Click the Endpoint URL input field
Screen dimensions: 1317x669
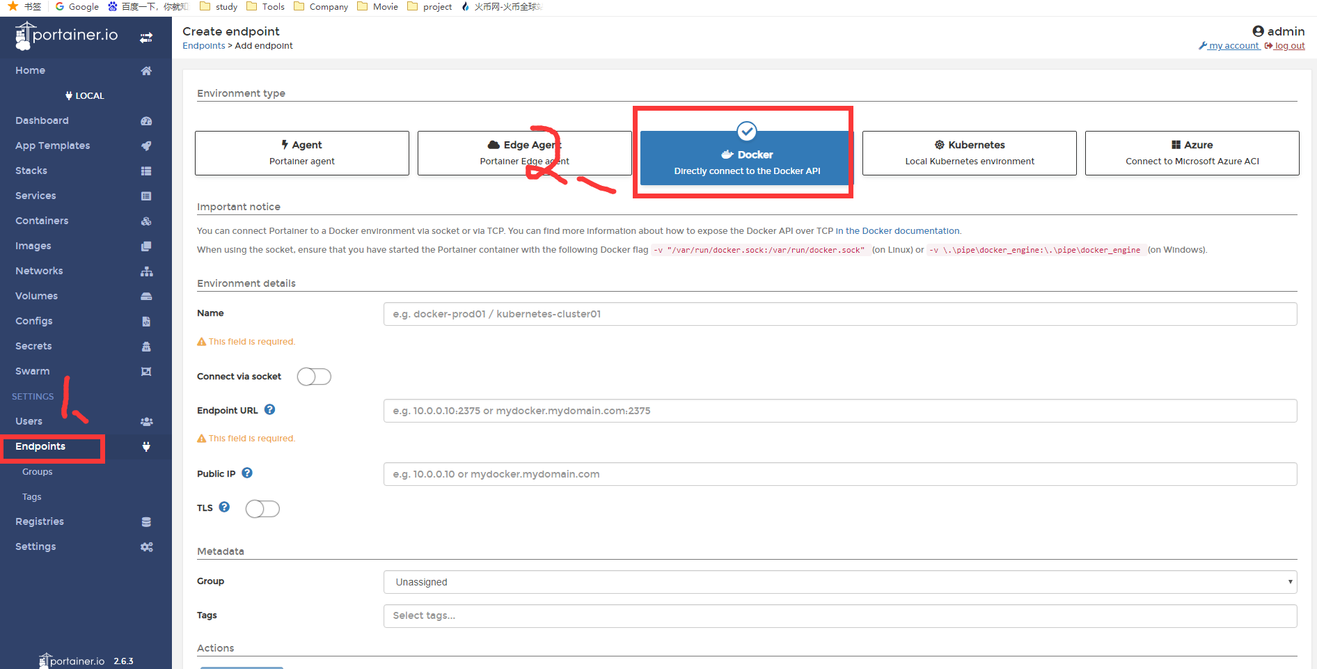pos(840,411)
